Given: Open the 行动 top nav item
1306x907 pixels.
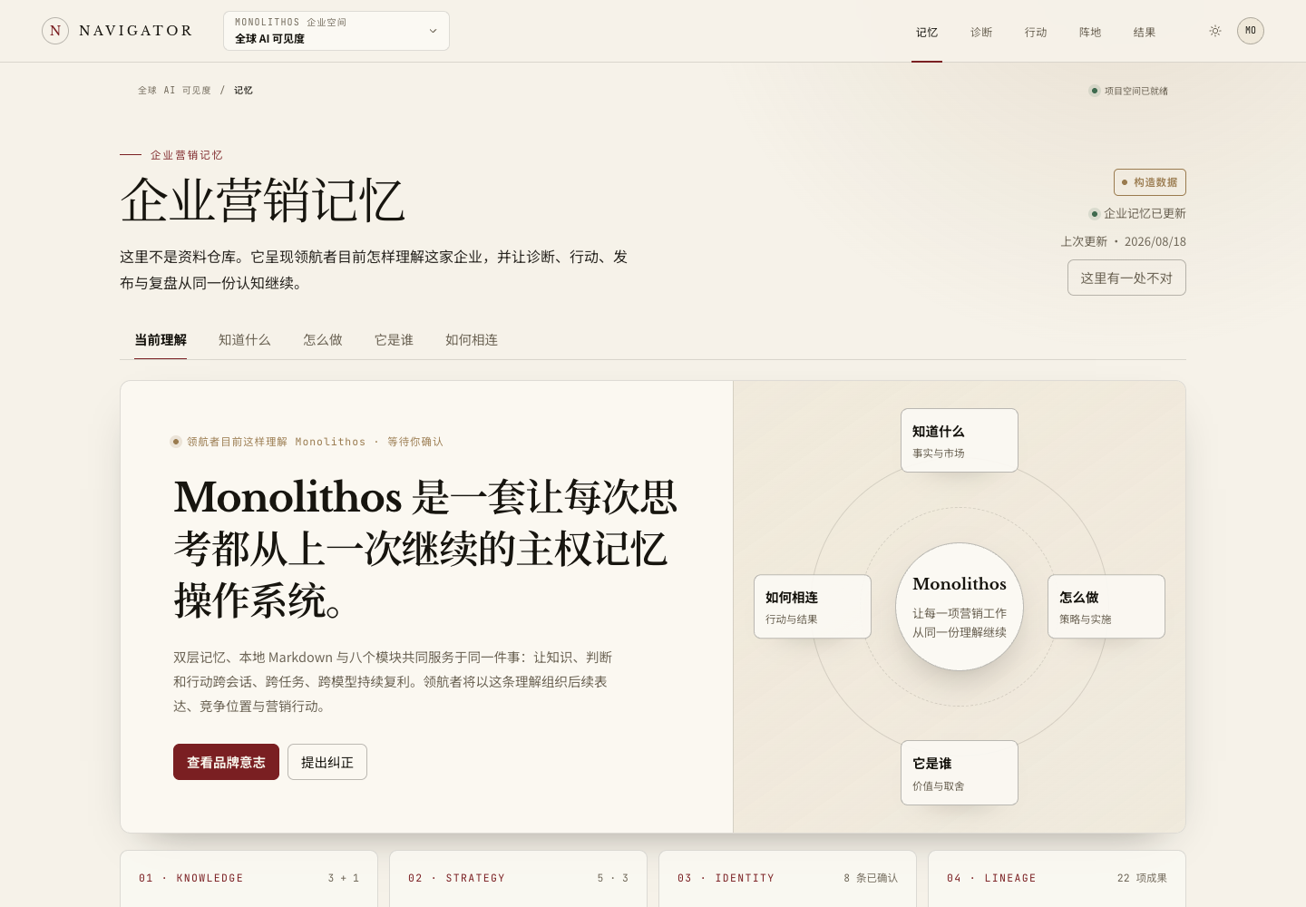Looking at the screenshot, I should (1036, 32).
